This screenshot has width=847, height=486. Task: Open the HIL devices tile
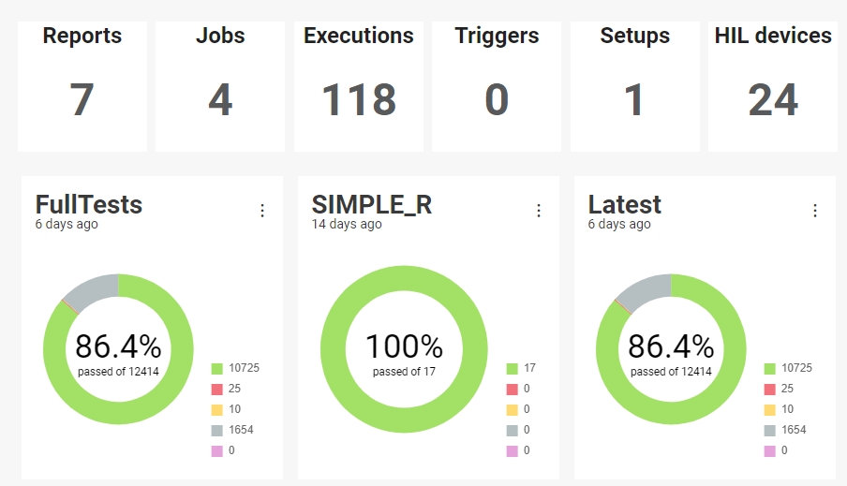click(x=773, y=86)
